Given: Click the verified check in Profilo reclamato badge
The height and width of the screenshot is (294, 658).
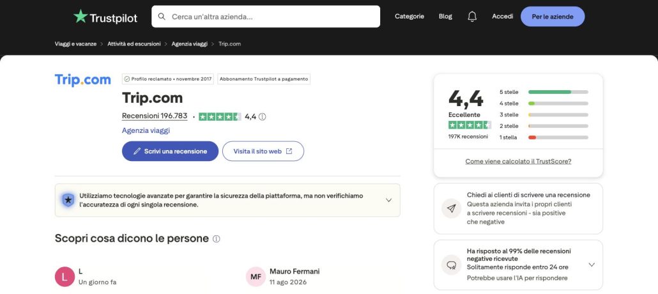Looking at the screenshot, I should pos(126,79).
